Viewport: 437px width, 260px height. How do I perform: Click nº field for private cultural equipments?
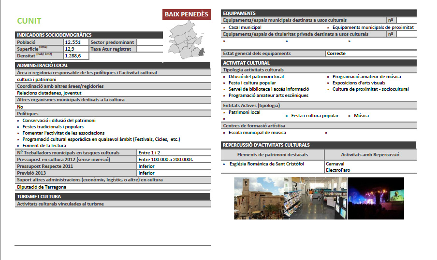tap(407, 34)
